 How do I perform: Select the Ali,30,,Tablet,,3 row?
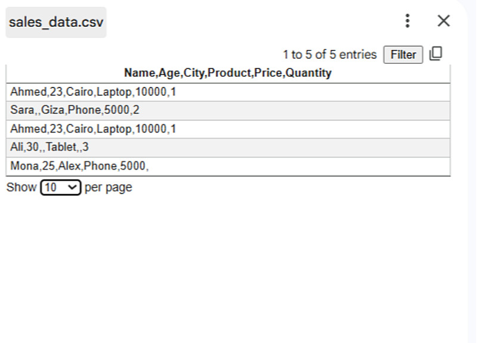coord(49,148)
